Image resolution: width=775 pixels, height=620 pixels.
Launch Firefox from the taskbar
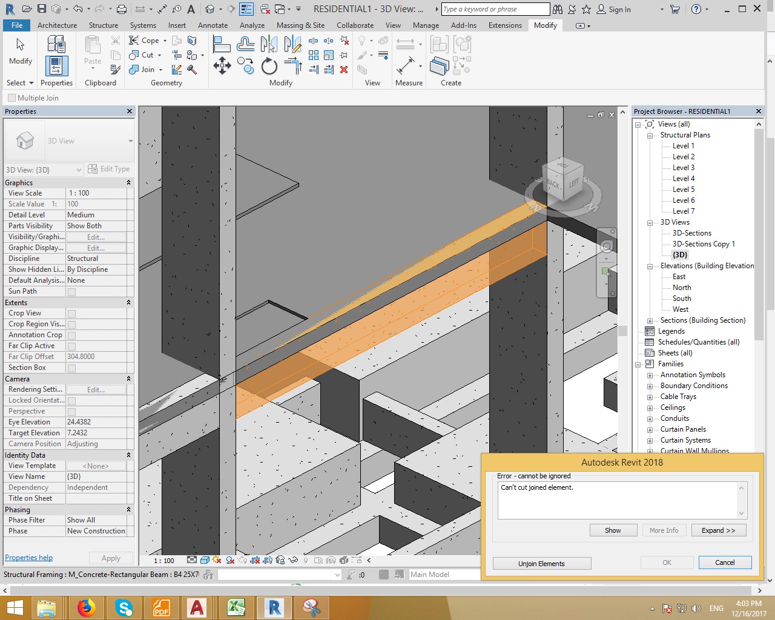pos(86,607)
